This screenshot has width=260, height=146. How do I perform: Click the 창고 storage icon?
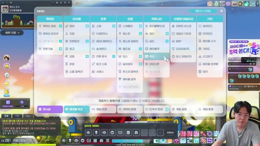pos(67,49)
